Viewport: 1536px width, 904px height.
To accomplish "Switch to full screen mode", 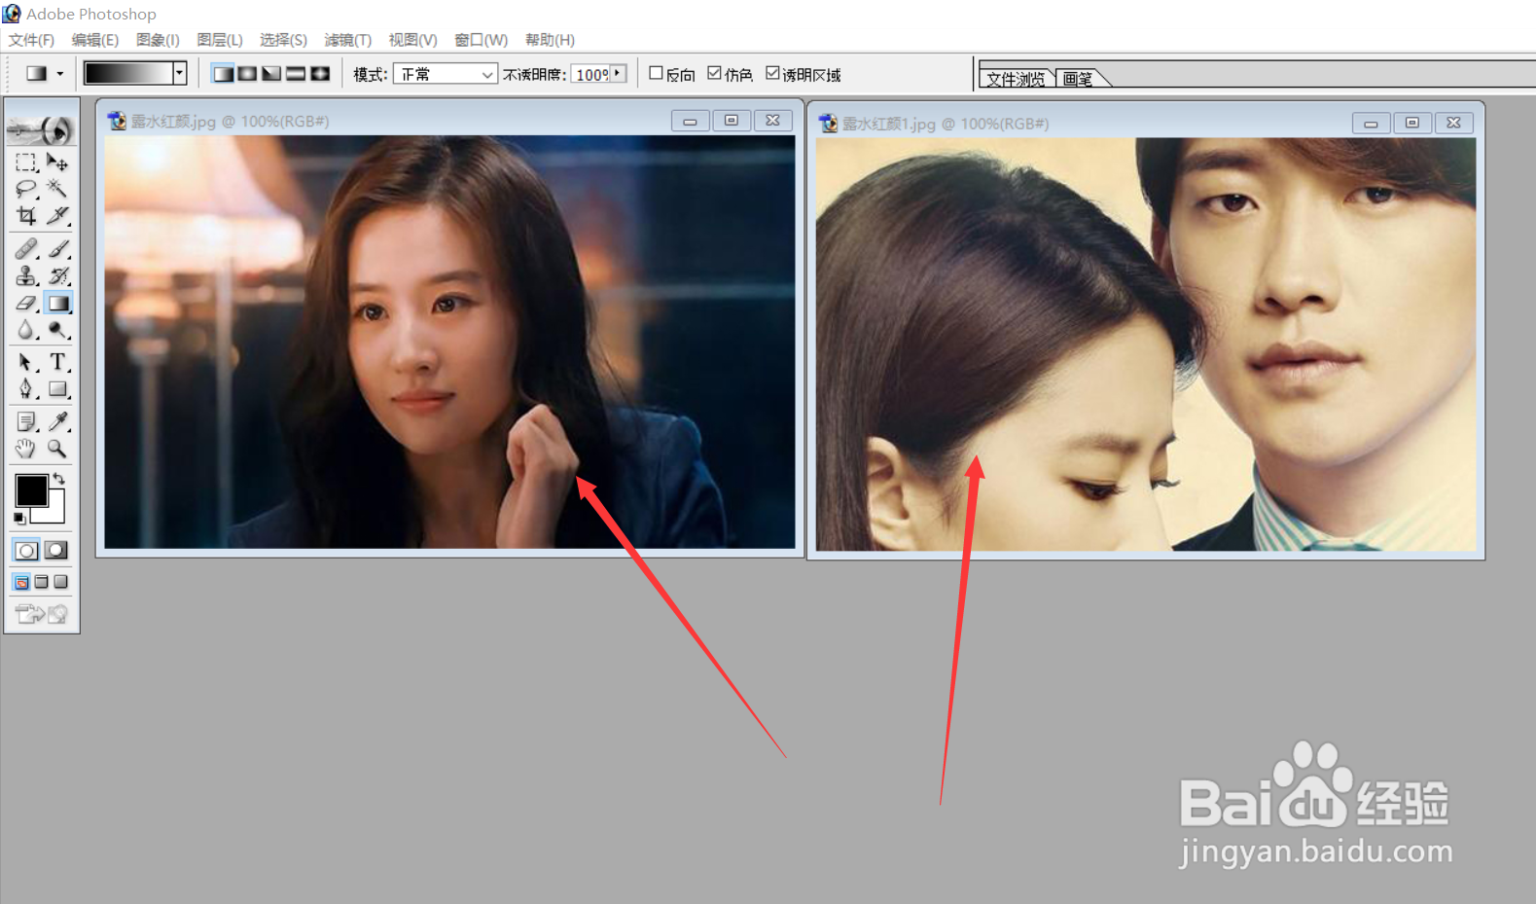I will pyautogui.click(x=60, y=582).
